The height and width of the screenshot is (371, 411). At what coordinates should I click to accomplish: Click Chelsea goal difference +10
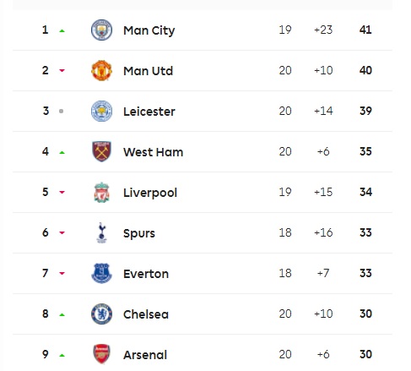(323, 314)
